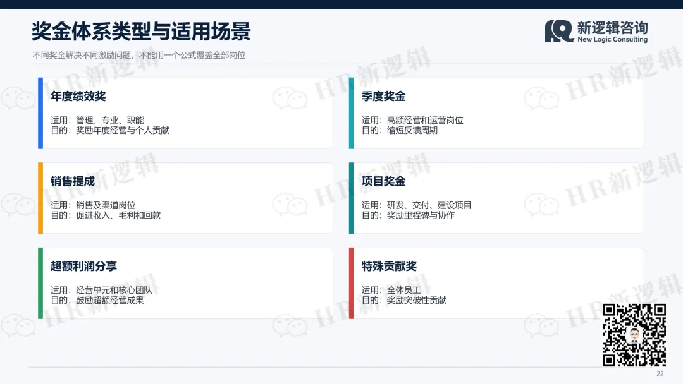Viewport: 683px width, 384px height.
Task: Click the New Logic Consulting logo icon
Action: tap(559, 31)
